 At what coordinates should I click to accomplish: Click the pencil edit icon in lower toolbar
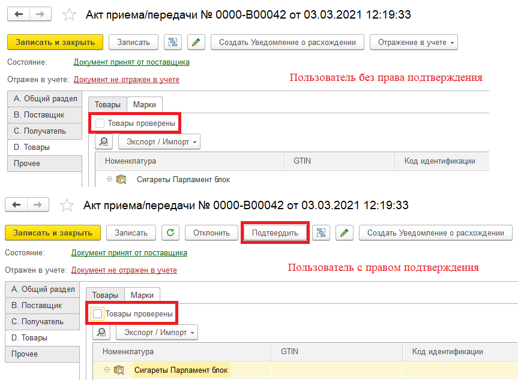tap(344, 233)
